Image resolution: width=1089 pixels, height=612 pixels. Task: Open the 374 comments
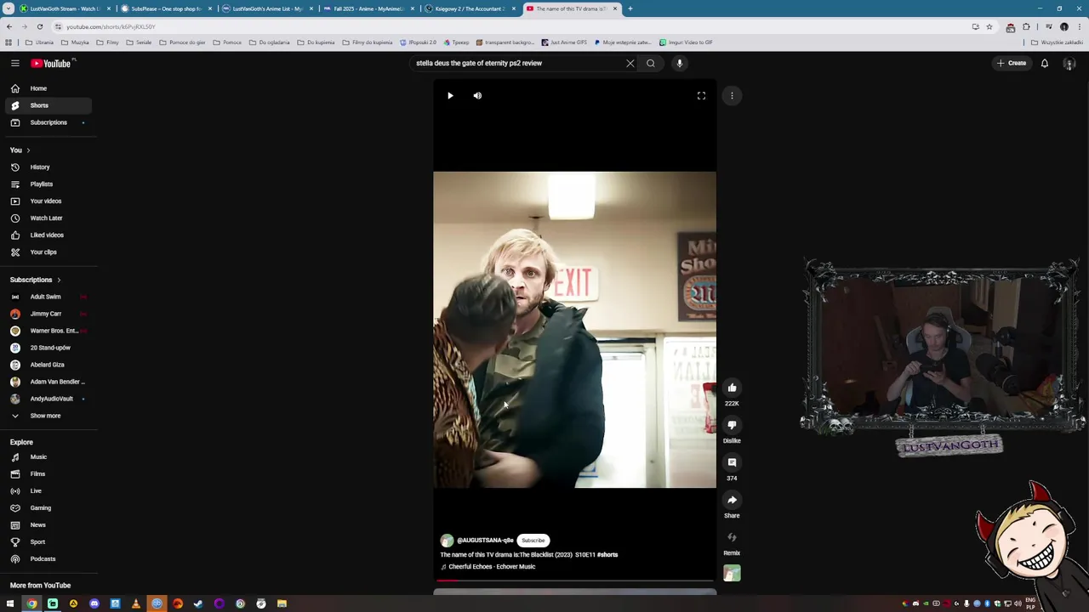(732, 462)
